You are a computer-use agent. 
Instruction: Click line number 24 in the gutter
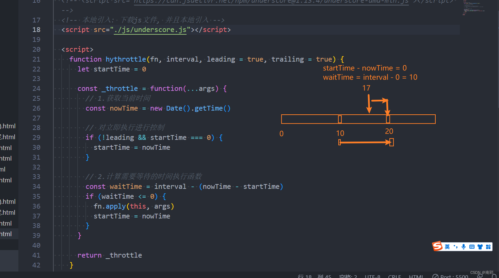click(36, 88)
